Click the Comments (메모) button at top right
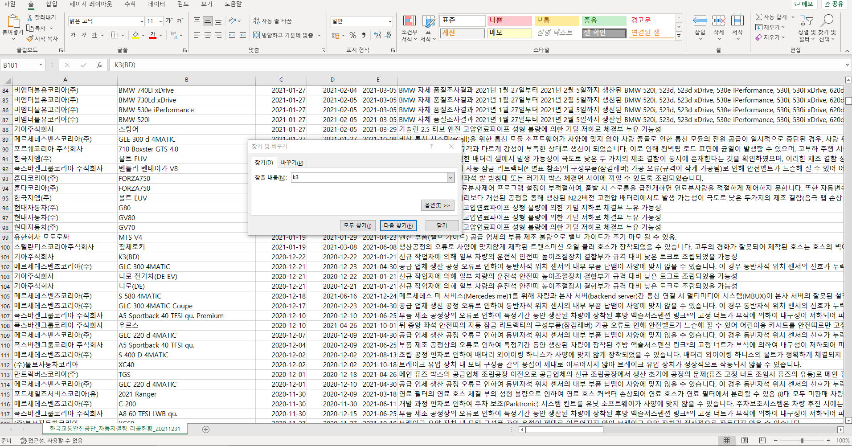Image resolution: width=852 pixels, height=446 pixels. coord(804,4)
